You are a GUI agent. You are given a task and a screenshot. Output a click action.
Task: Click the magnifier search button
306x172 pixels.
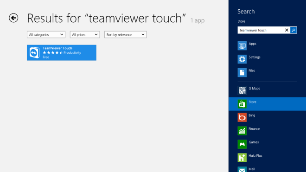293,30
